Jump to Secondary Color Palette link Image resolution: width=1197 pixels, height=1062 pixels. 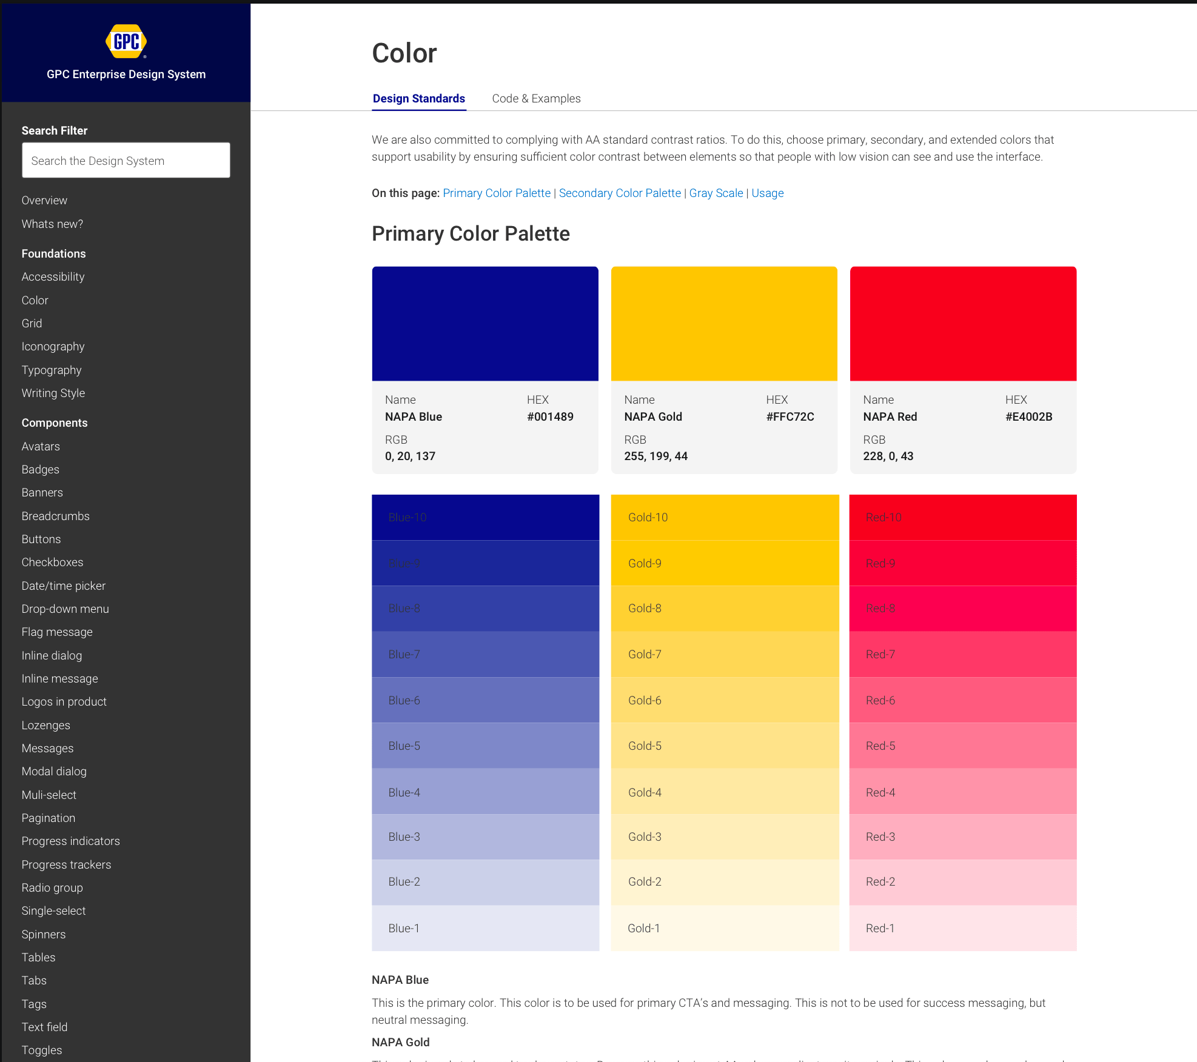[x=620, y=193]
